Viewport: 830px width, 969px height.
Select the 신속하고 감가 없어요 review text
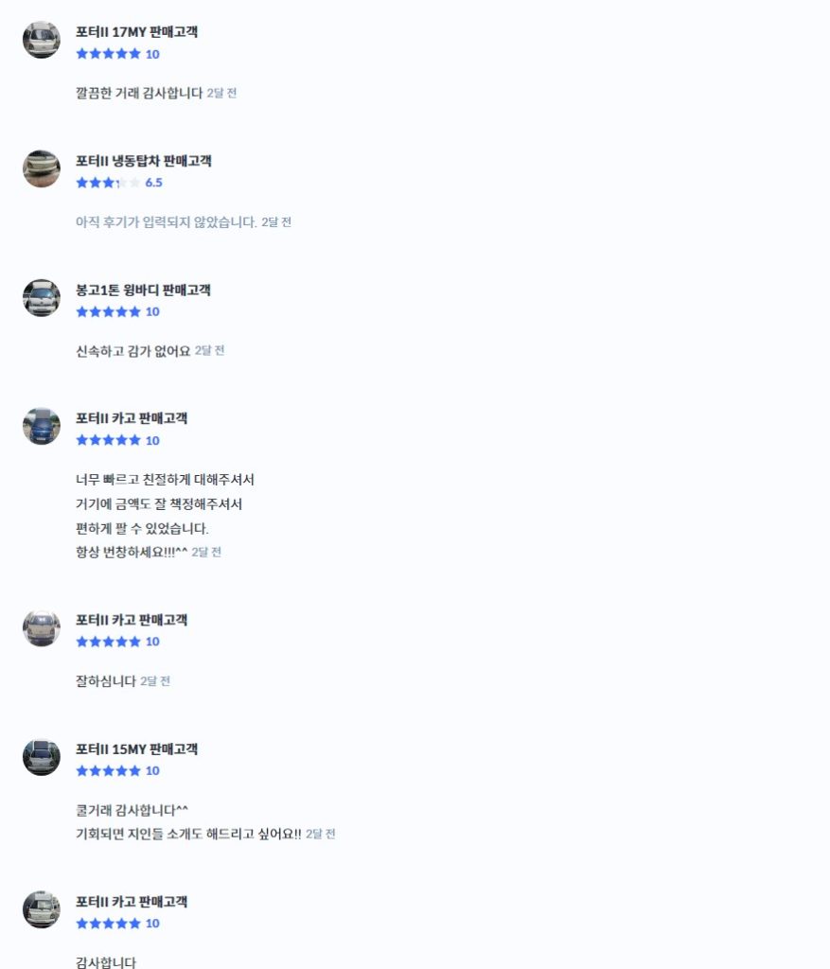point(132,351)
